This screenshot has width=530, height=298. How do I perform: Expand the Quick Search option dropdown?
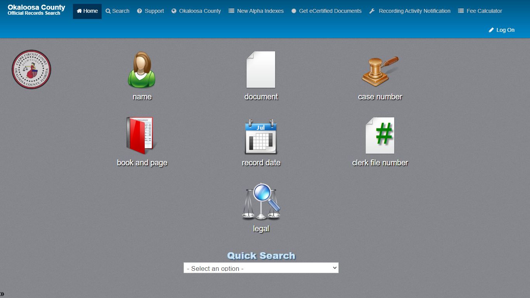pyautogui.click(x=261, y=268)
